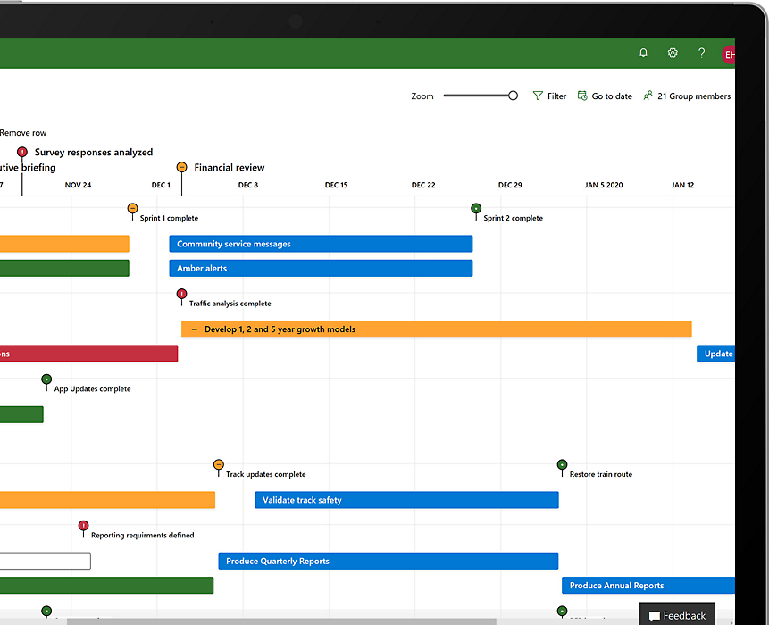
Task: Open the user profile avatar
Action: [728, 54]
